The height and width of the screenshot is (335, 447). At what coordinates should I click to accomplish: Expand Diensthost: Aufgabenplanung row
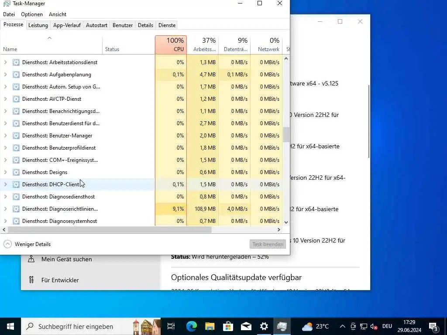point(5,75)
